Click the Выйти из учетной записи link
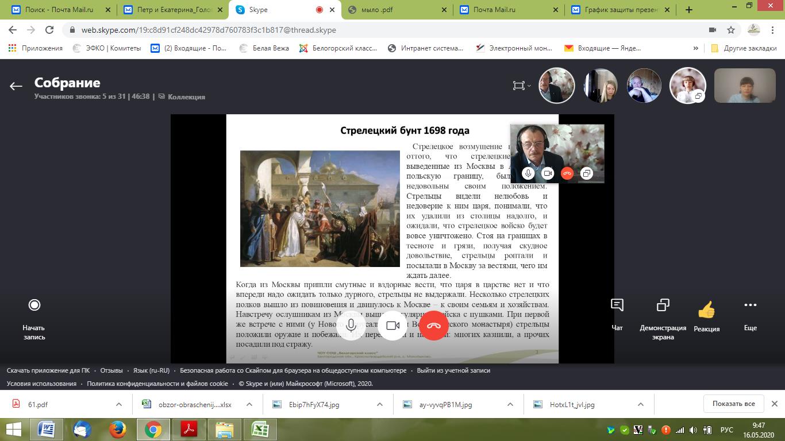 453,370
